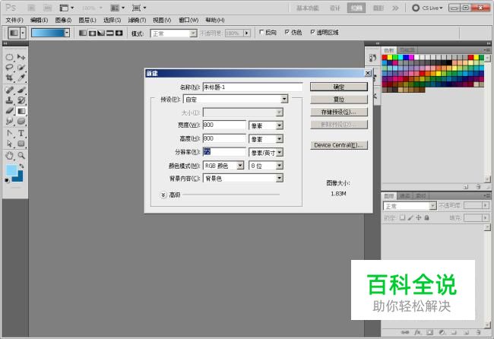Select the Hand tool
494x339 pixels.
click(9, 154)
